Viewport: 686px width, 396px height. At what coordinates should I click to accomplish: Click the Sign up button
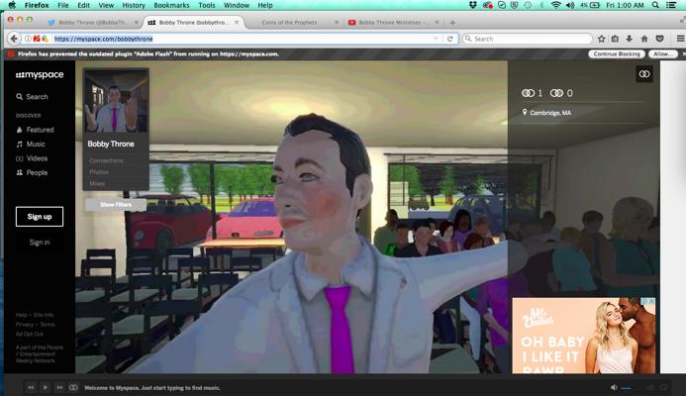click(x=40, y=217)
